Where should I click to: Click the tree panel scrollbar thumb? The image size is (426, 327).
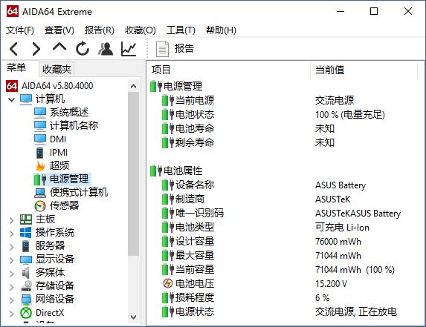pyautogui.click(x=133, y=174)
